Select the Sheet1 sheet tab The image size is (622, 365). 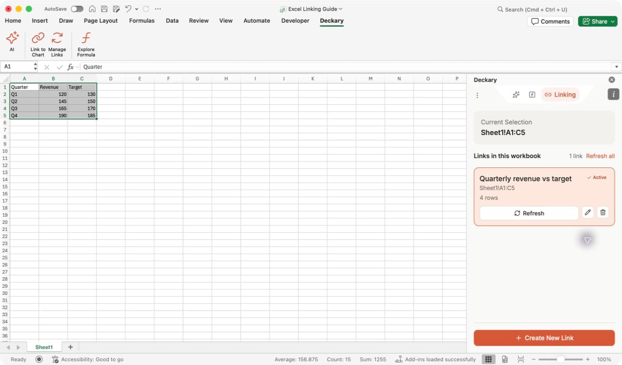click(44, 347)
